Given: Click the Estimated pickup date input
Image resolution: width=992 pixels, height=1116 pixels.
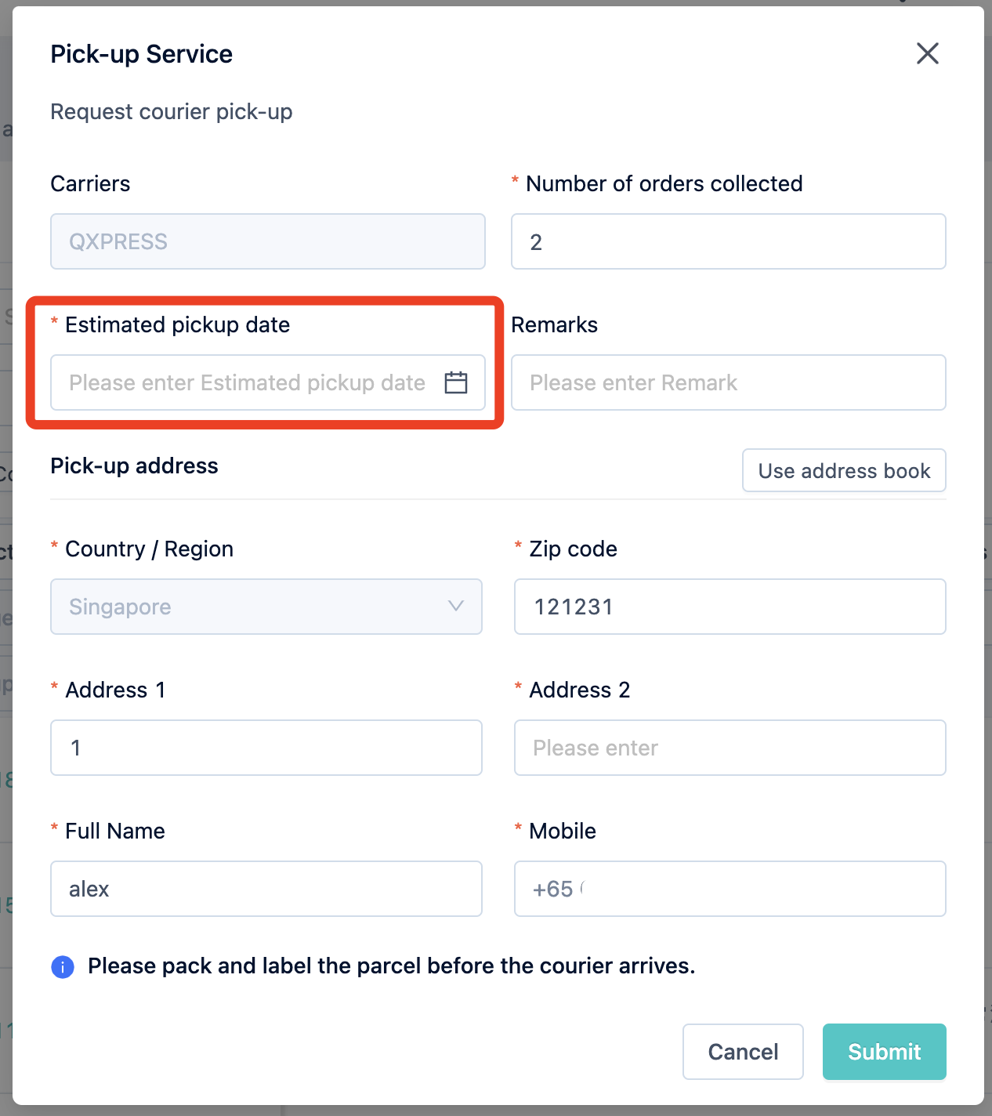Looking at the screenshot, I should pyautogui.click(x=268, y=382).
